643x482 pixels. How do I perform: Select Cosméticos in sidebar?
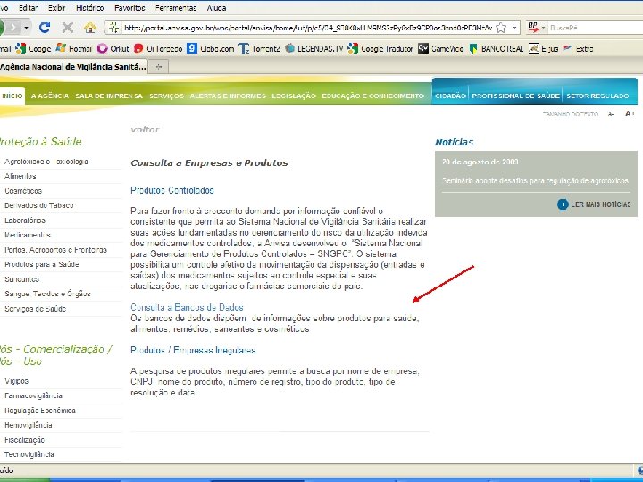click(23, 191)
